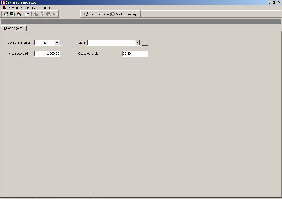The image size is (282, 199).
Task: Click Anuluj i zamknij button
Action: coord(123,14)
